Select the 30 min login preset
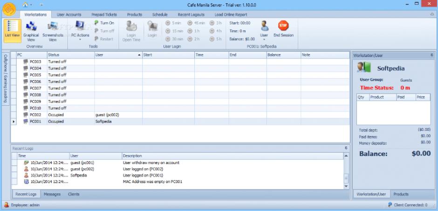 174,39
